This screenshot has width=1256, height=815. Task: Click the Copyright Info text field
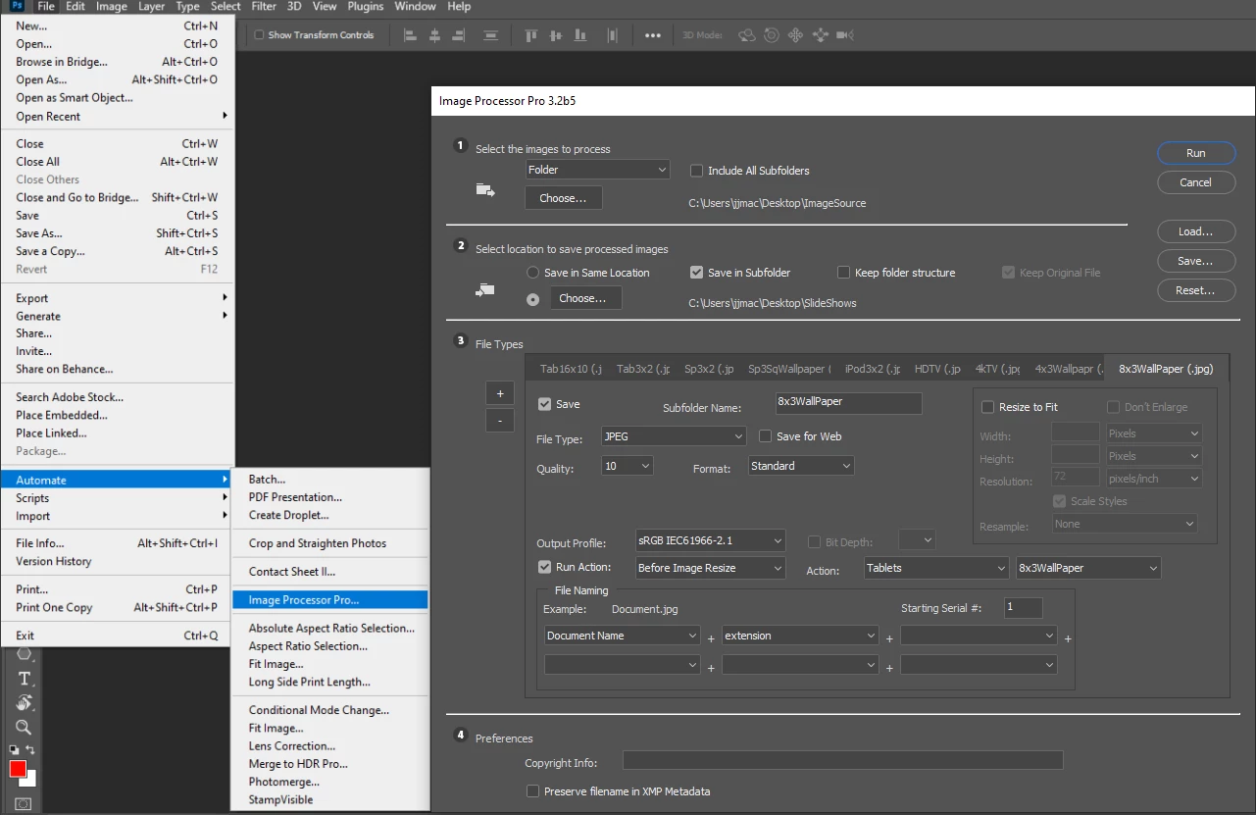(843, 760)
